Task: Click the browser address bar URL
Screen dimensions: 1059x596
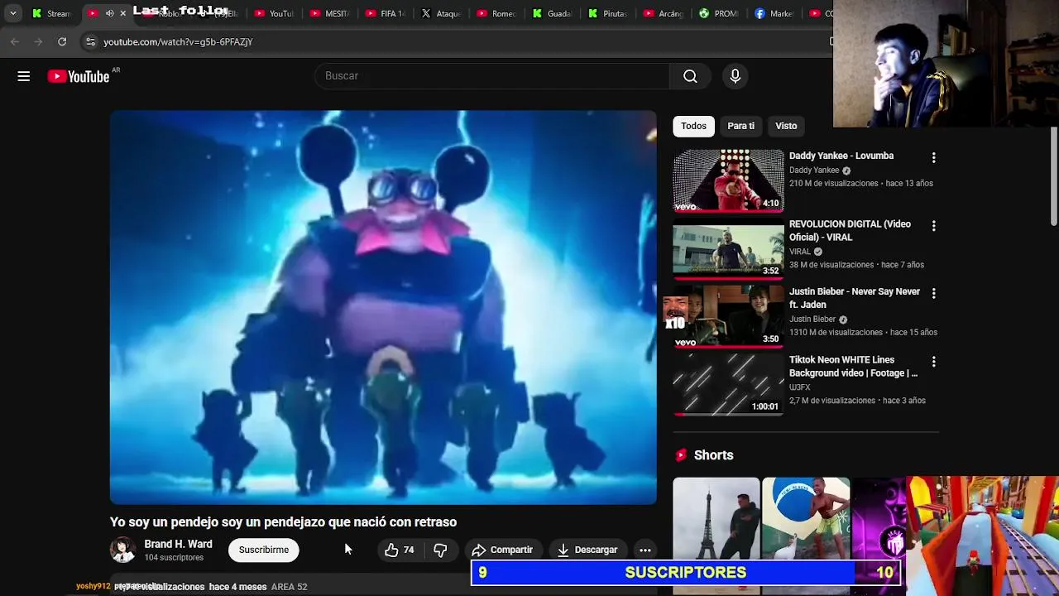Action: pos(178,41)
